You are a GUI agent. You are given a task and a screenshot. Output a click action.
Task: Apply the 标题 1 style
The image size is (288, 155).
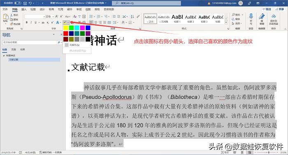(x=177, y=19)
